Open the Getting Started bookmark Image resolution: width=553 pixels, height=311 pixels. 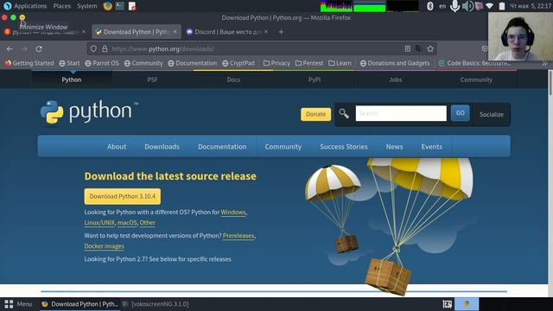pos(29,63)
